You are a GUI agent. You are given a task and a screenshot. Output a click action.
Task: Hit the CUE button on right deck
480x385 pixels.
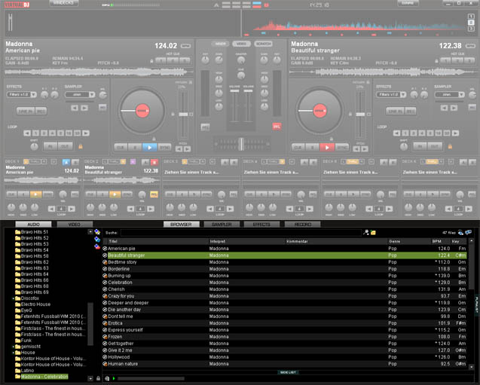click(x=298, y=148)
